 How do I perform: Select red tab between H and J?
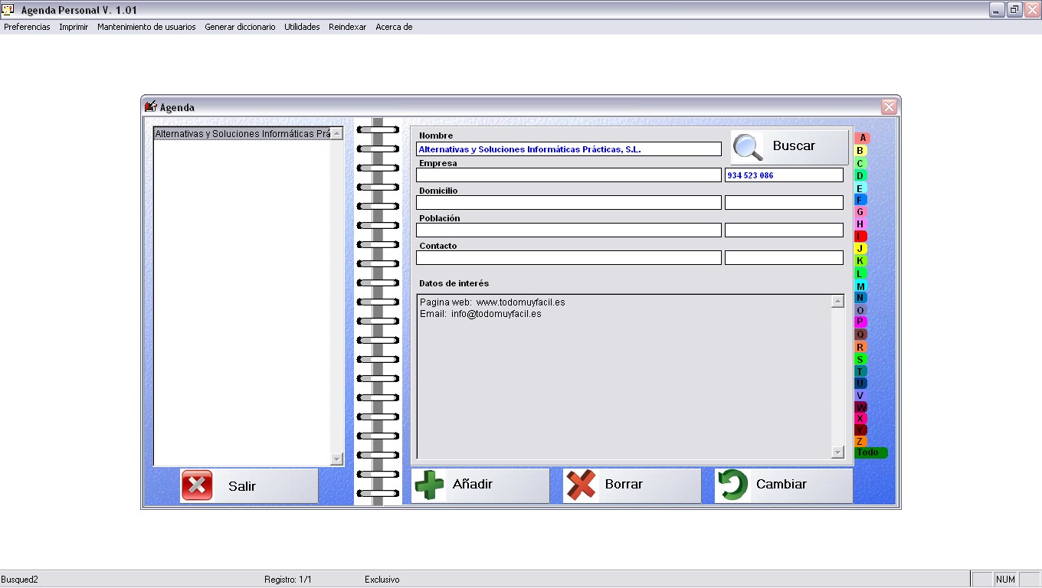coord(860,236)
